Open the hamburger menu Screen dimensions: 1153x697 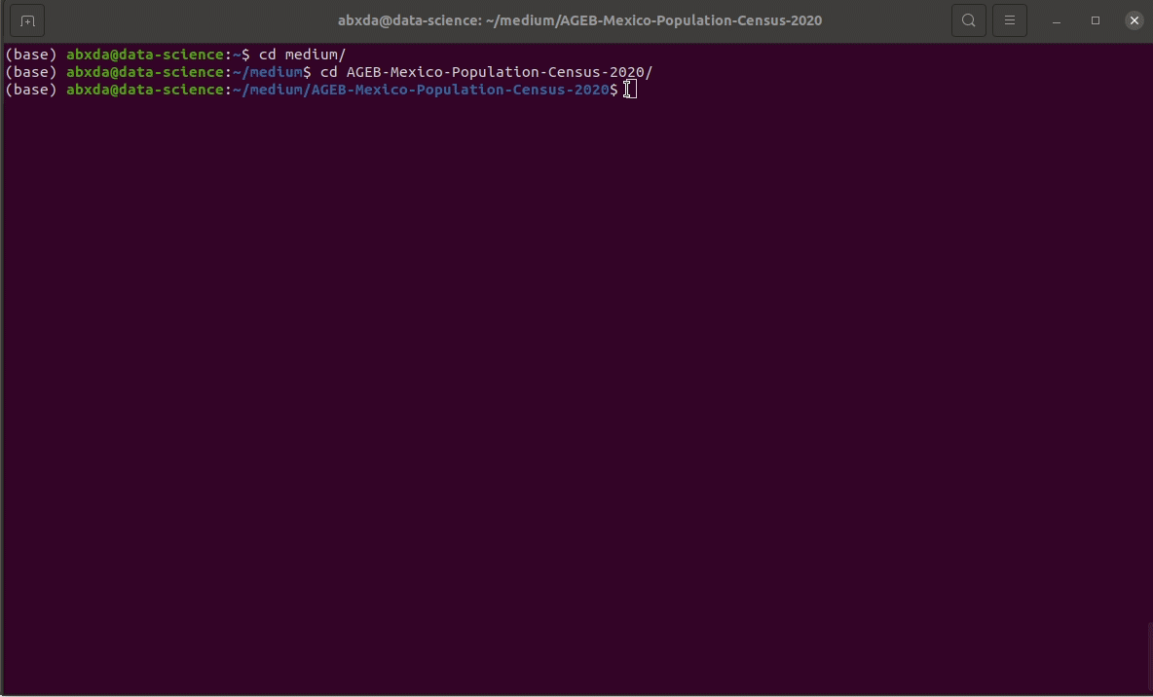pyautogui.click(x=1010, y=20)
